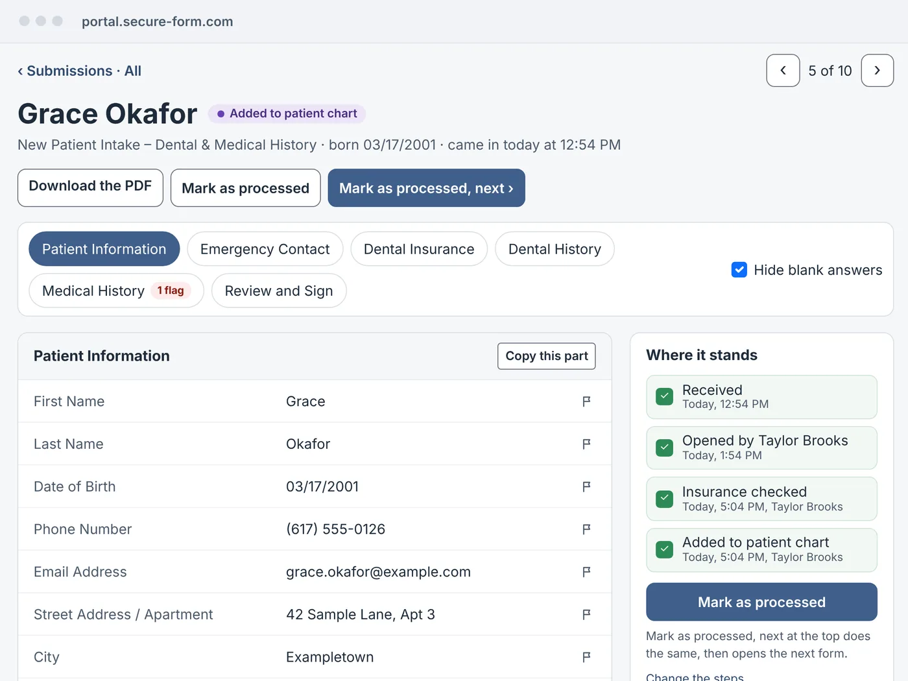Flag the First Name row
908x681 pixels.
tap(586, 401)
